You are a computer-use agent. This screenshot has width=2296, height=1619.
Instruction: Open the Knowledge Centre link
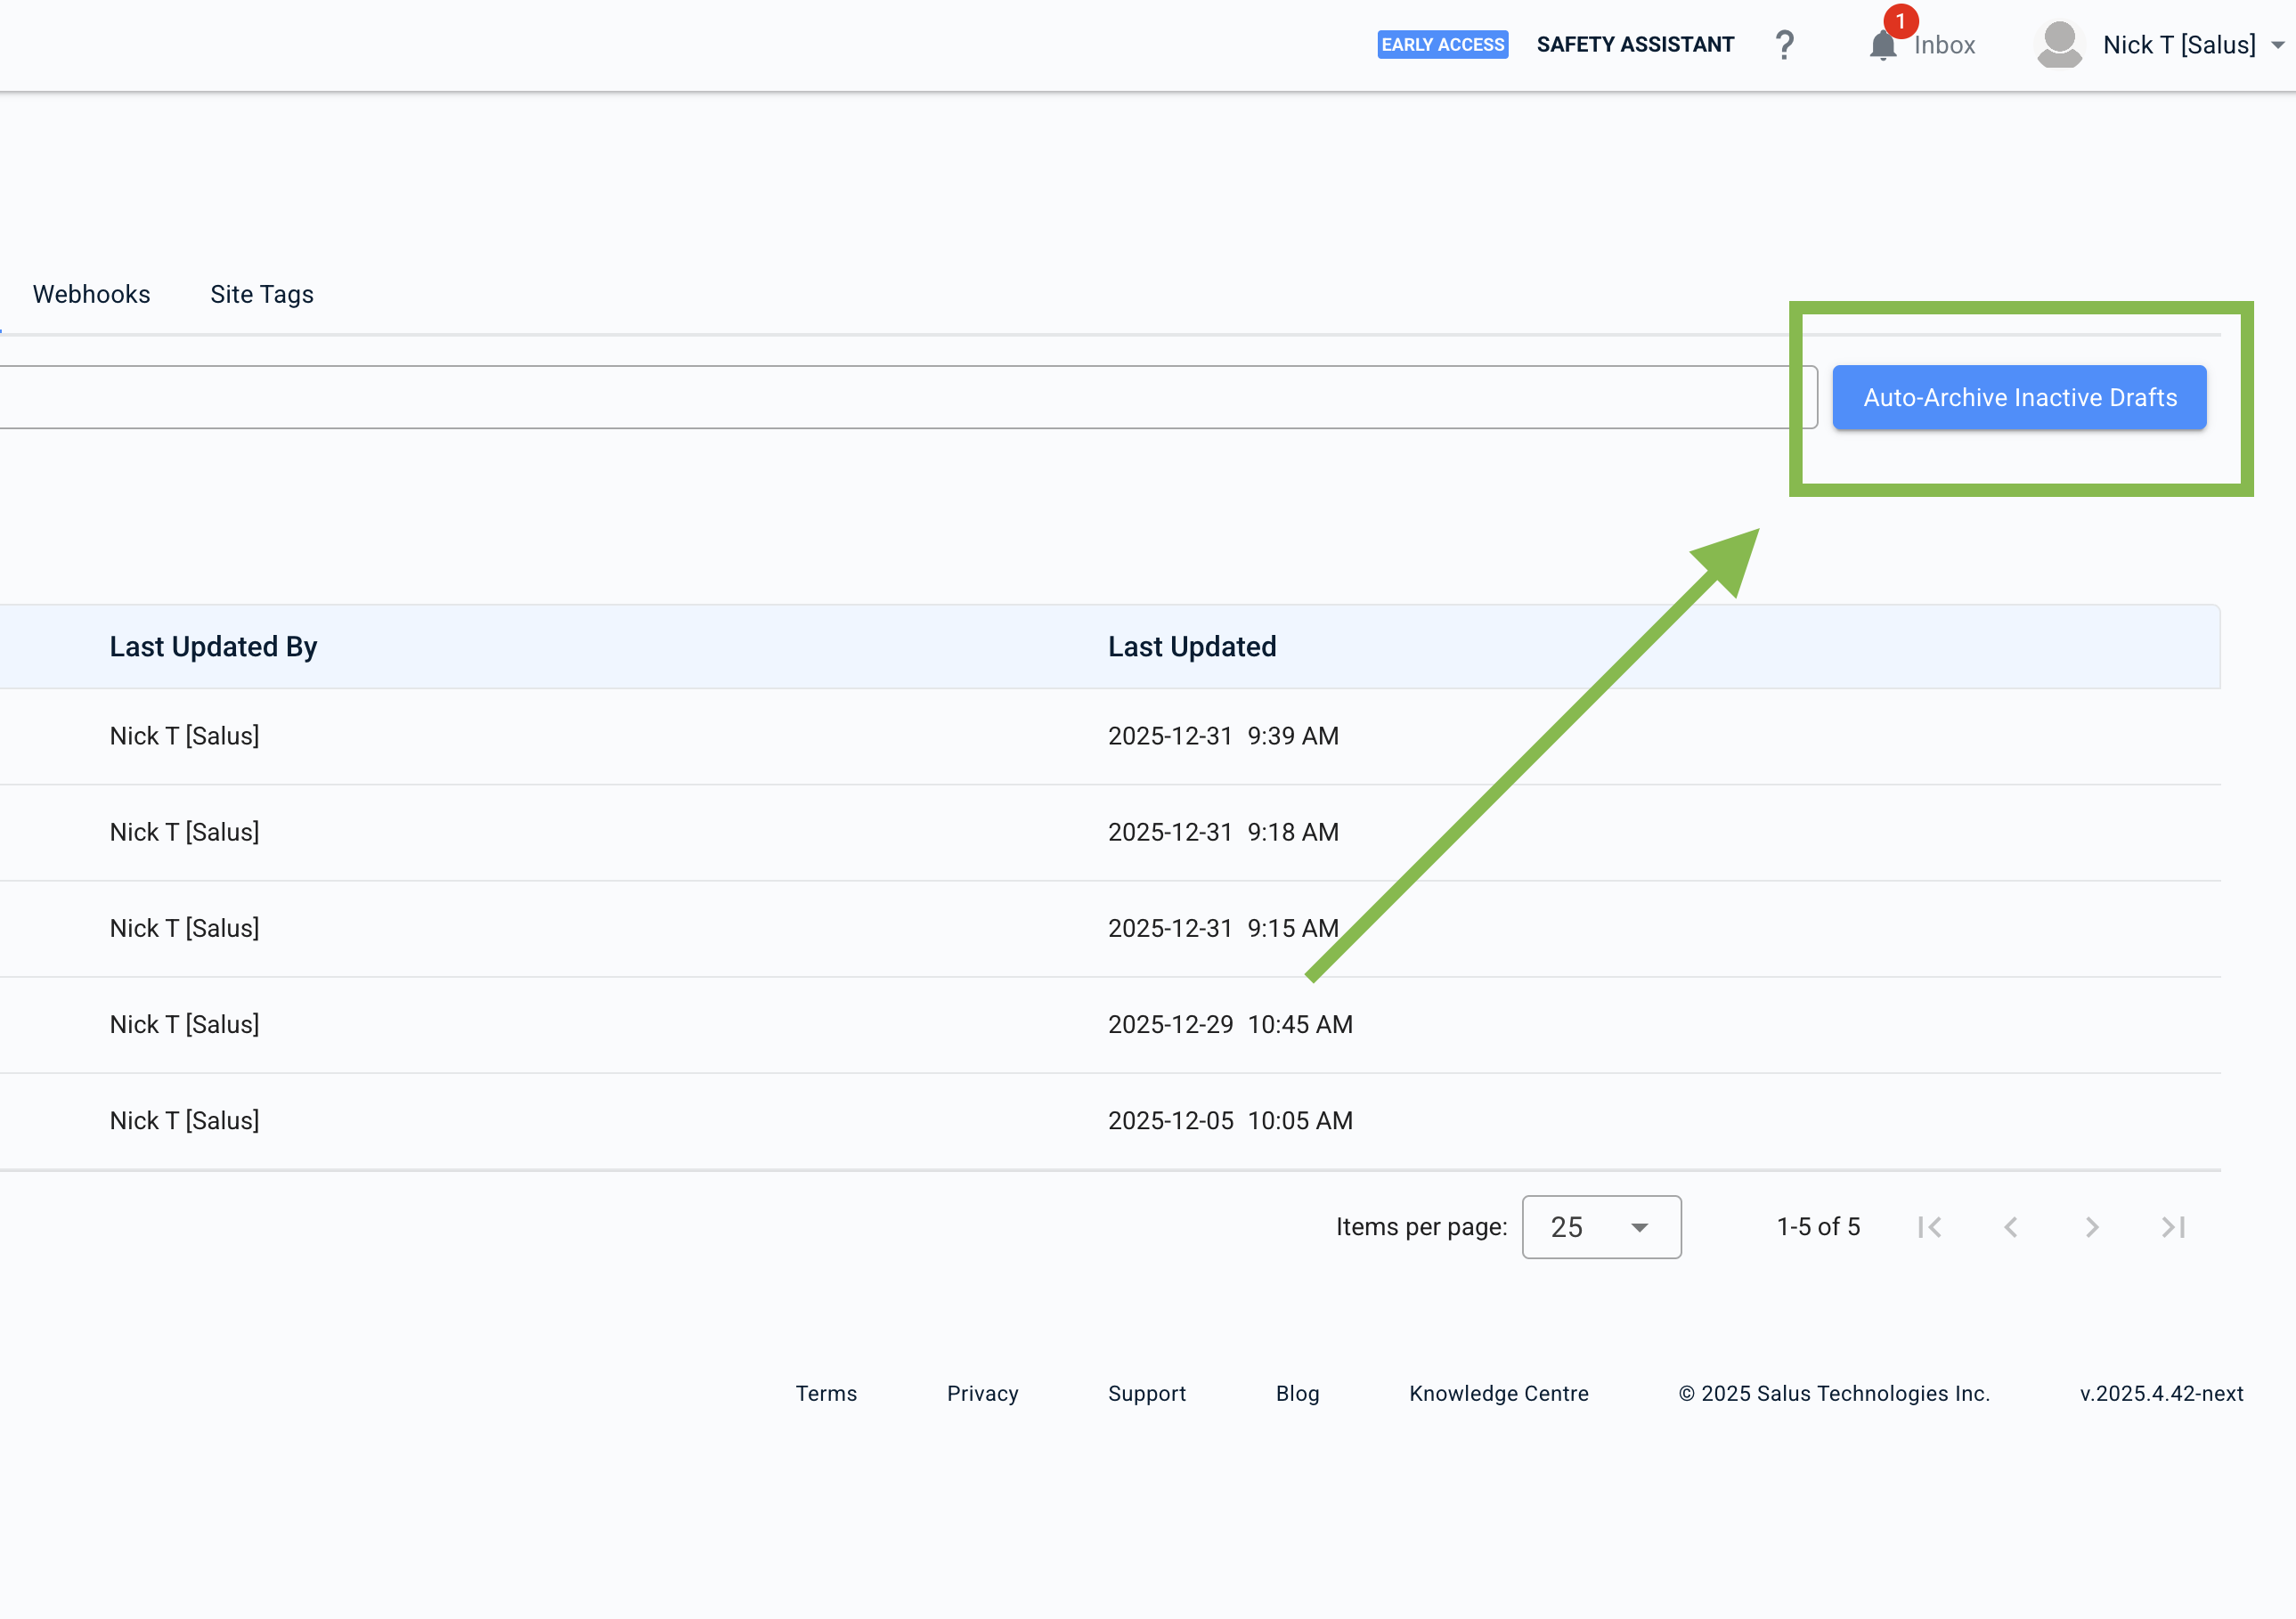[1498, 1393]
